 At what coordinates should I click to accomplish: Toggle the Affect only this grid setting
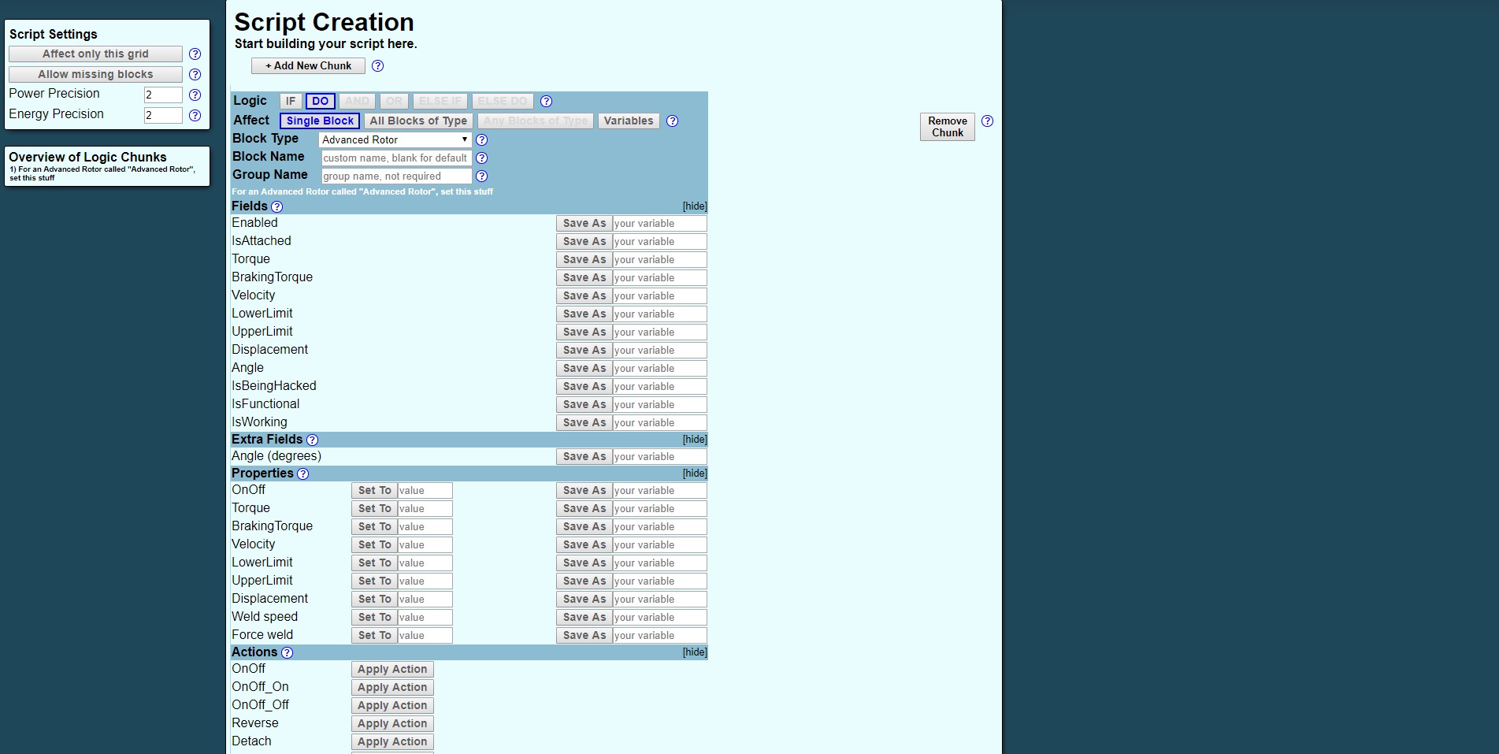tap(95, 54)
